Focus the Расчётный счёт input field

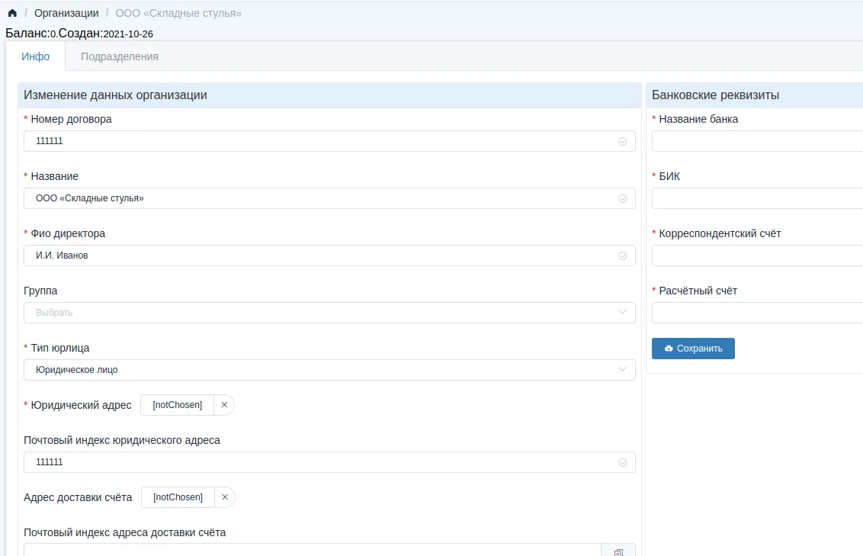pyautogui.click(x=756, y=313)
